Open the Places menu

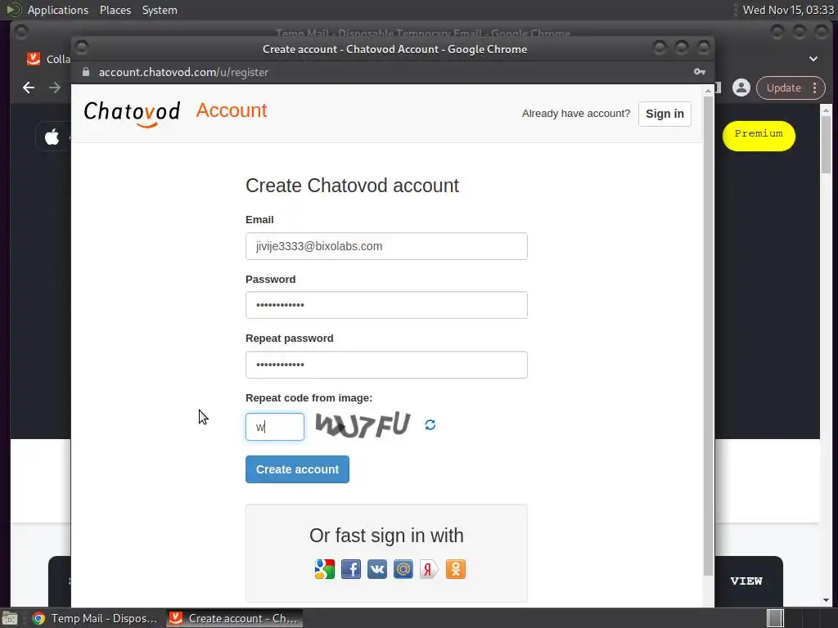(x=115, y=10)
